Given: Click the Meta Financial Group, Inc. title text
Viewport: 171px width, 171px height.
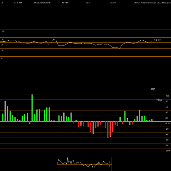Looking at the screenshot, I should click(x=148, y=3).
